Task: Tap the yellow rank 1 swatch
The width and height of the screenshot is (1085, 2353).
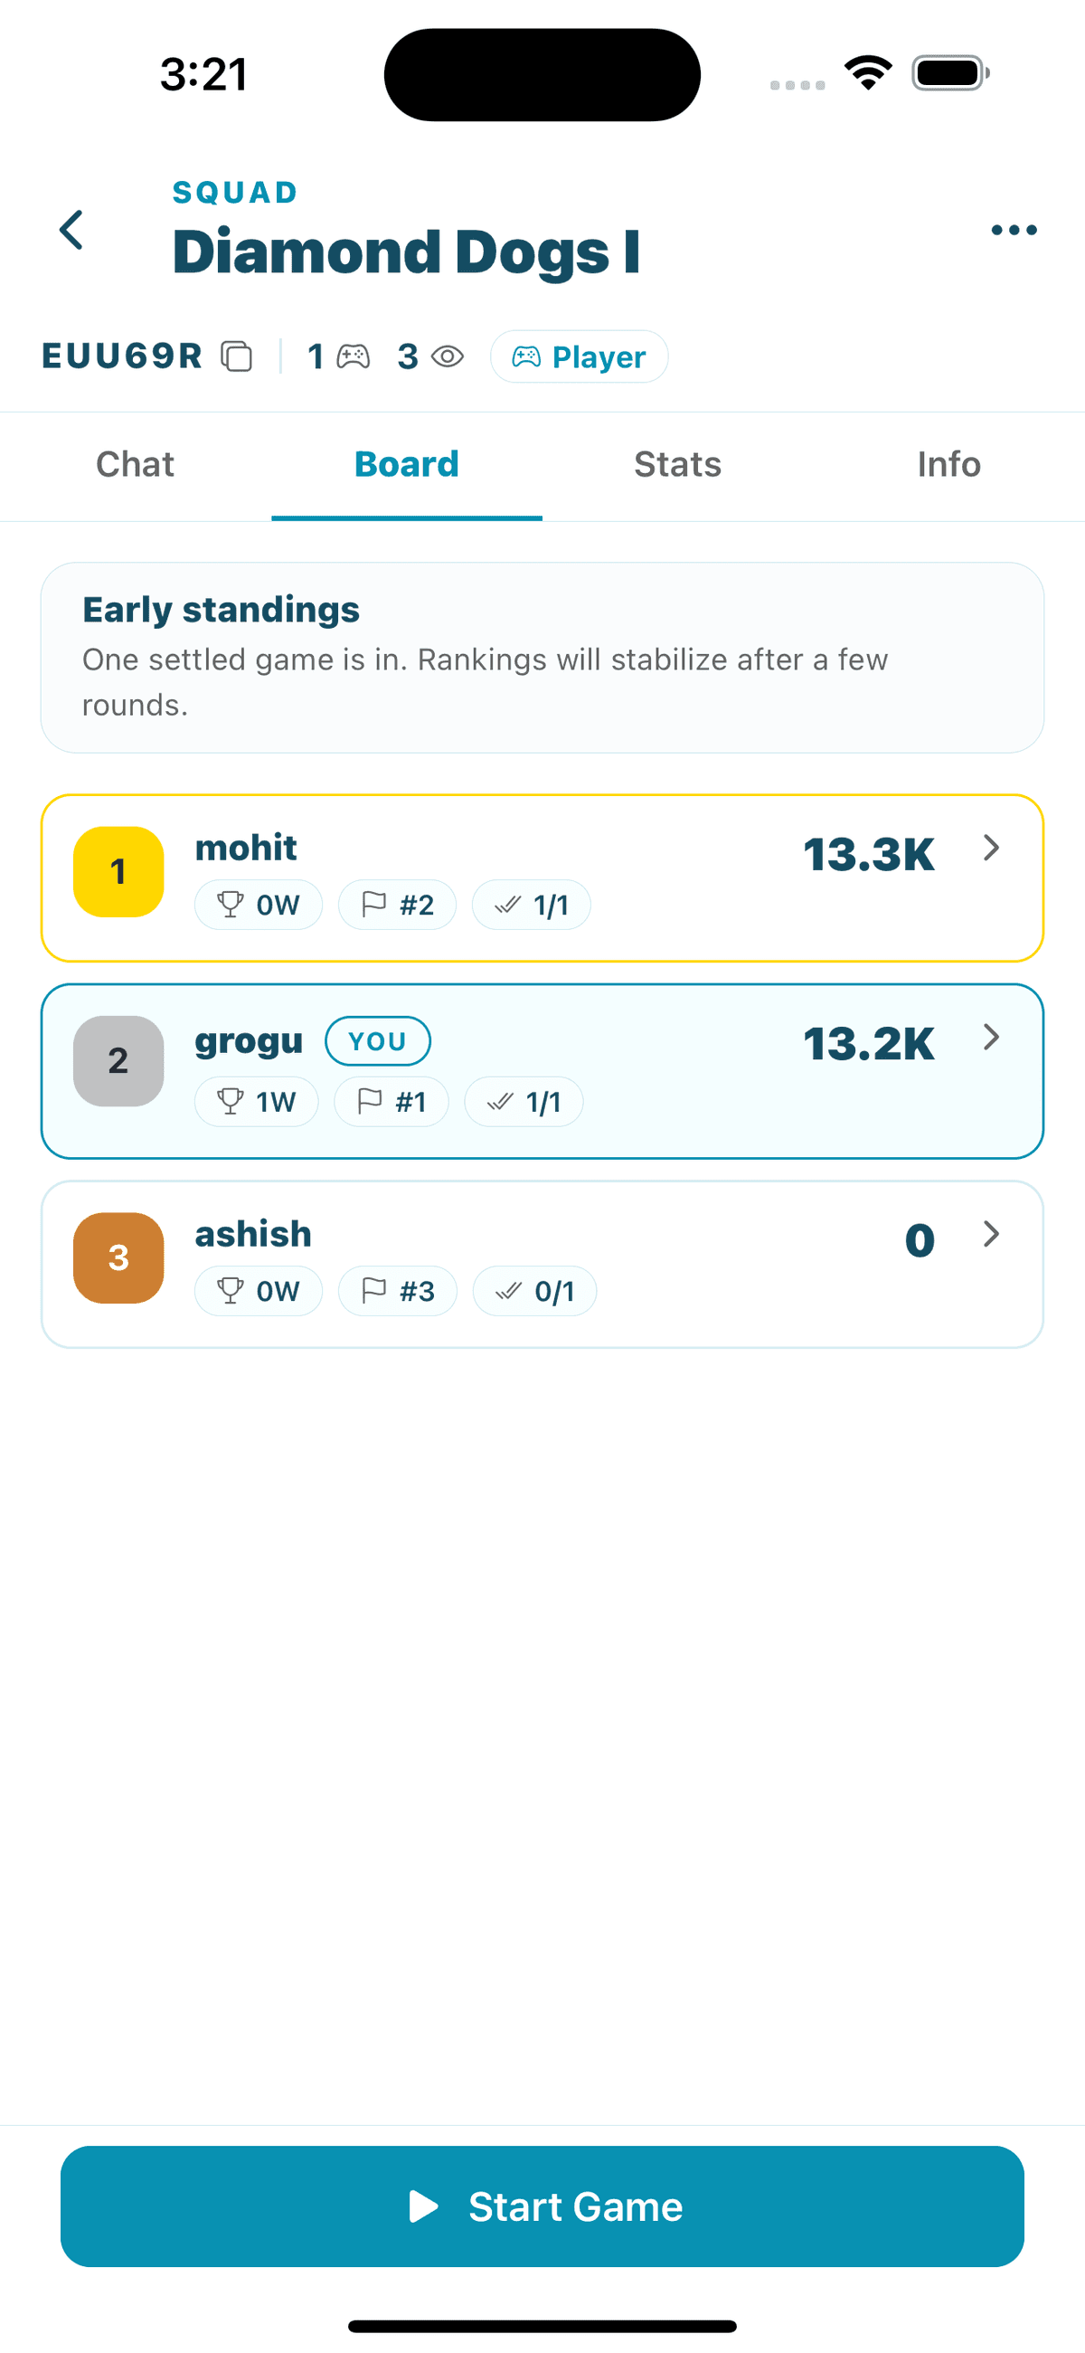Action: pos(118,871)
